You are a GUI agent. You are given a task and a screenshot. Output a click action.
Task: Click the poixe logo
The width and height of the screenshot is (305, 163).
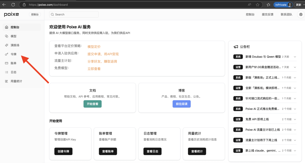click(x=12, y=14)
